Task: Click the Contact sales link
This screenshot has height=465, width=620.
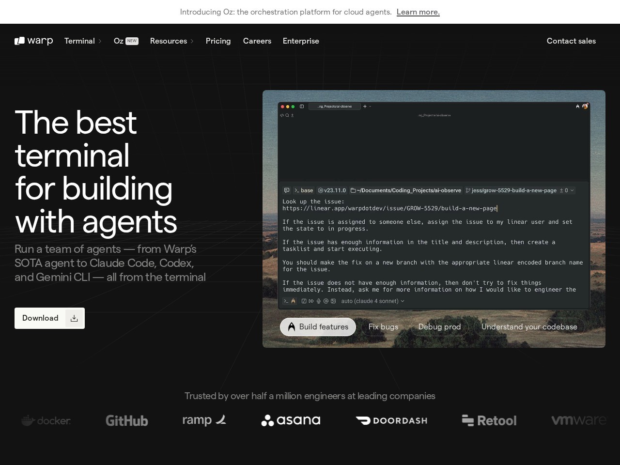Action: coord(571,41)
